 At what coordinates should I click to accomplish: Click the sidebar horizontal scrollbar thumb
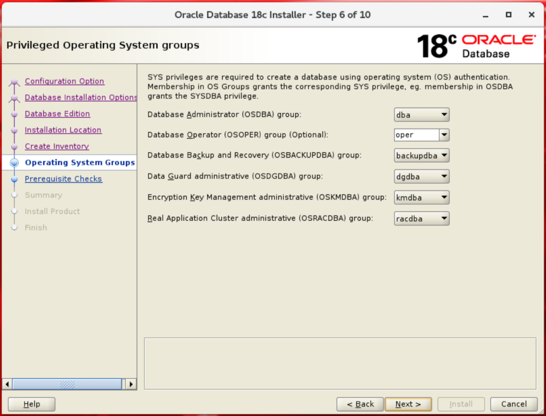pyautogui.click(x=67, y=384)
